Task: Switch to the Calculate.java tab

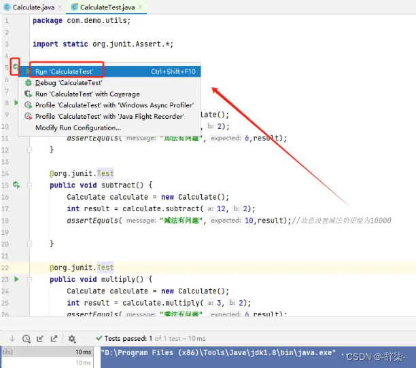Action: [33, 7]
